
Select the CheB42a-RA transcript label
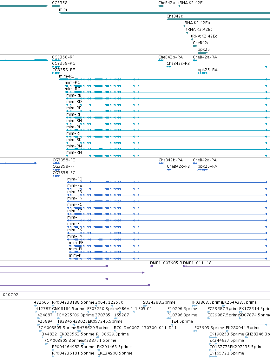[205, 57]
